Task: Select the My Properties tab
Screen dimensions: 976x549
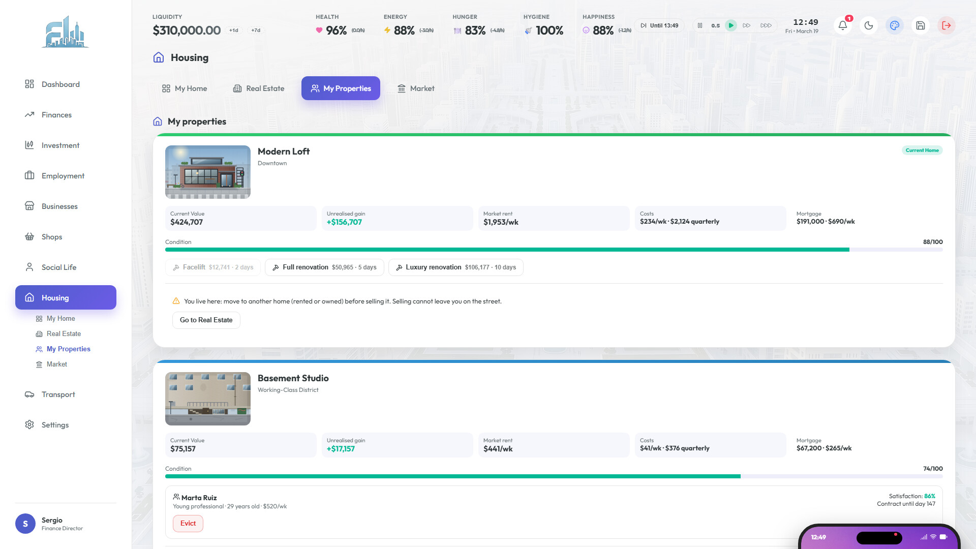Action: pos(341,88)
